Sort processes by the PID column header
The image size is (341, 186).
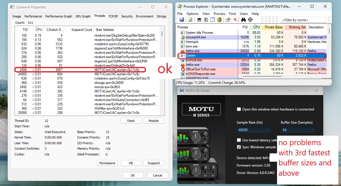(244, 27)
